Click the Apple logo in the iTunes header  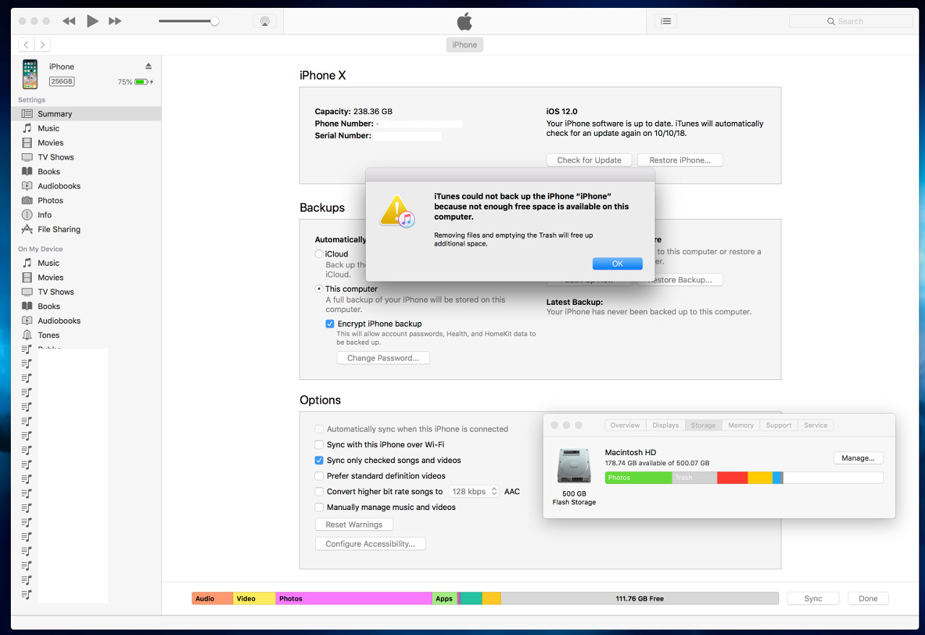tap(465, 22)
